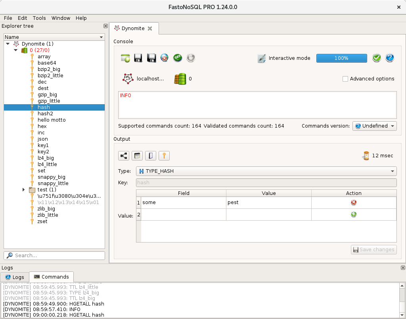Switch to the Commands tab
This screenshot has height=319, width=406.
(x=51, y=277)
